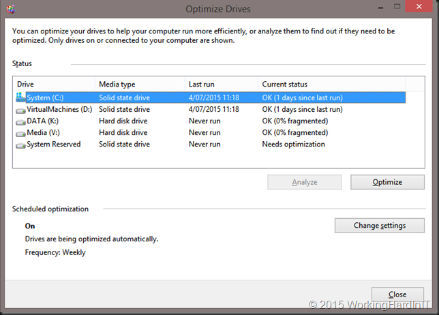This screenshot has height=315, width=439.
Task: Click 'Never run' for DATA (K:)
Action: (205, 121)
